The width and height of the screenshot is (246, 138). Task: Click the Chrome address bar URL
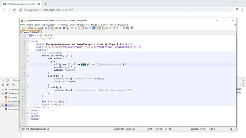[x=57, y=10]
